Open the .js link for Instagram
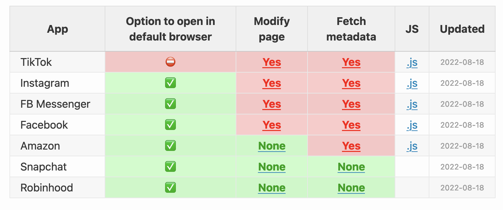The height and width of the screenshot is (210, 503). (x=412, y=83)
